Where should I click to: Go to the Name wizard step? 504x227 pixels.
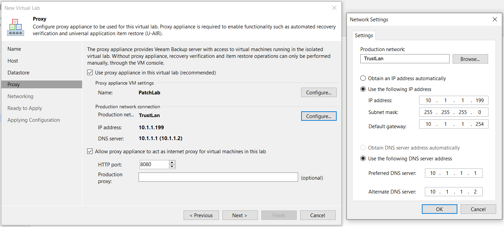tap(14, 49)
